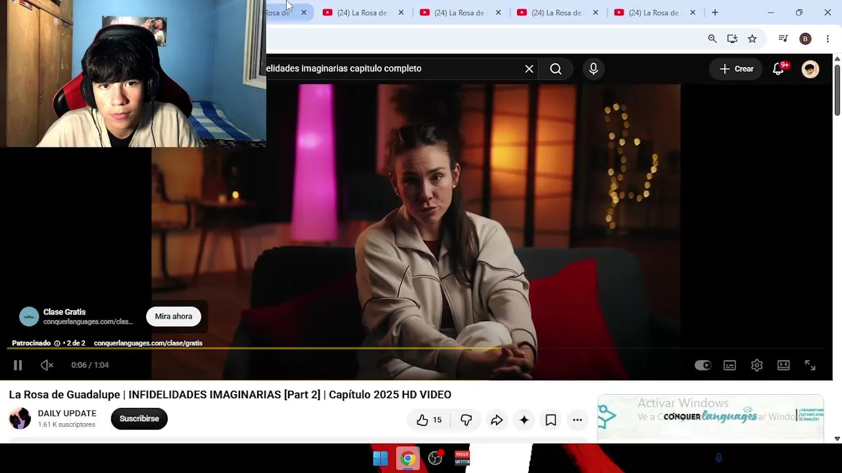The image size is (842, 473).
Task: Switch to theater mode view
Action: [783, 365]
